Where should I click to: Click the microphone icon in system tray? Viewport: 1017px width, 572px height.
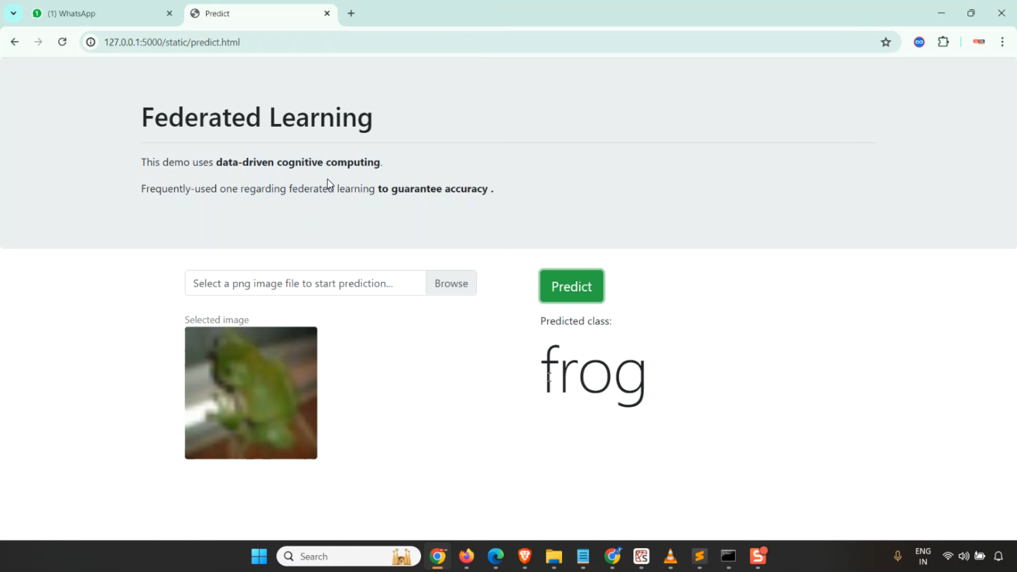click(x=898, y=556)
